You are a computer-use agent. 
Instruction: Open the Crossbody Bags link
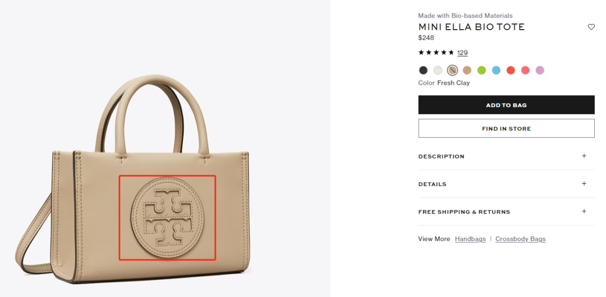[520, 239]
